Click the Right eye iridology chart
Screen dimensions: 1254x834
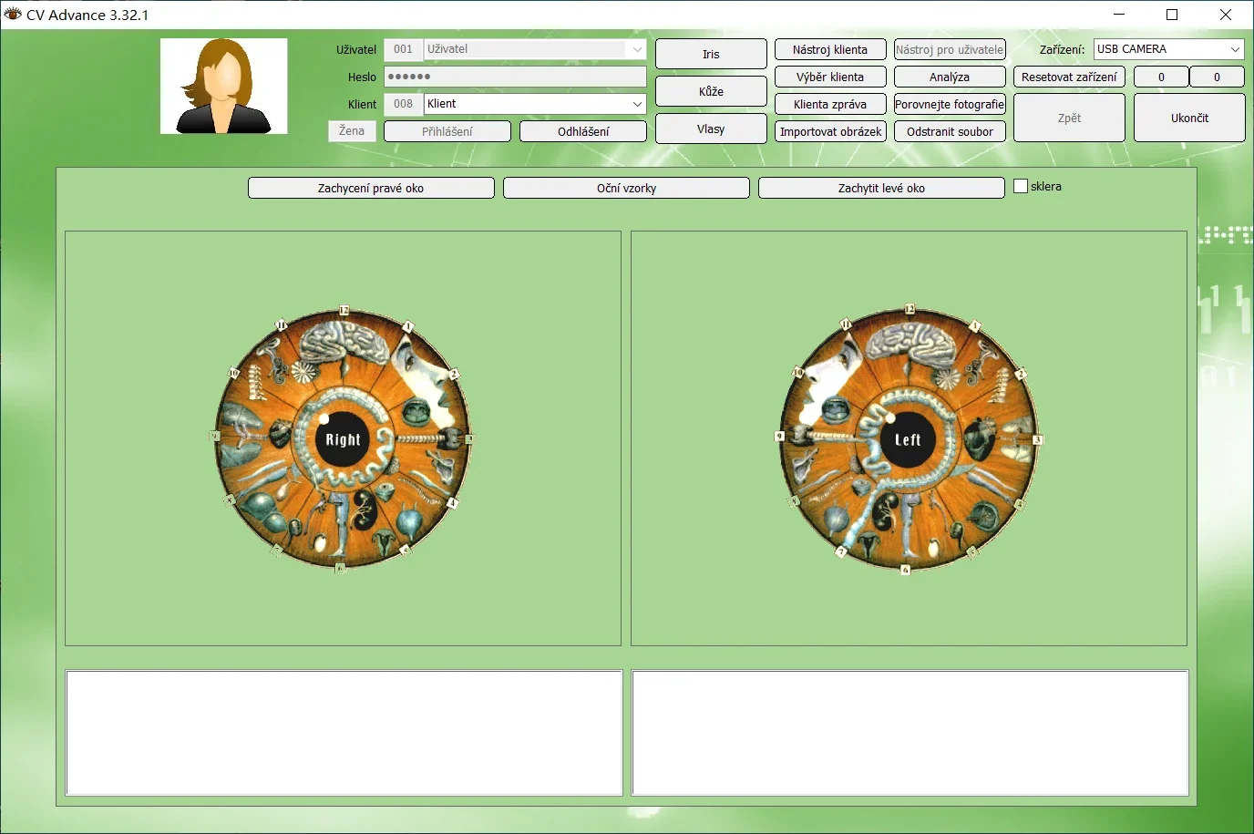(343, 439)
